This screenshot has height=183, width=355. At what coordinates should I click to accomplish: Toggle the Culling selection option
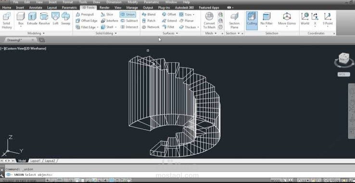click(x=252, y=21)
